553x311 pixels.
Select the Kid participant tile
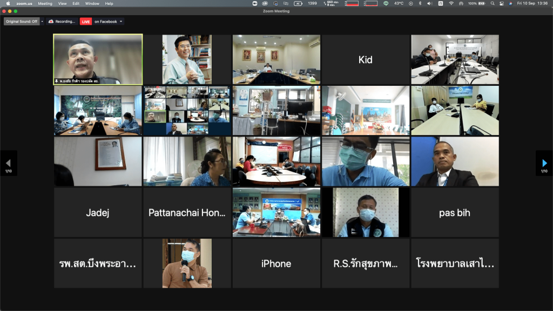(x=366, y=59)
